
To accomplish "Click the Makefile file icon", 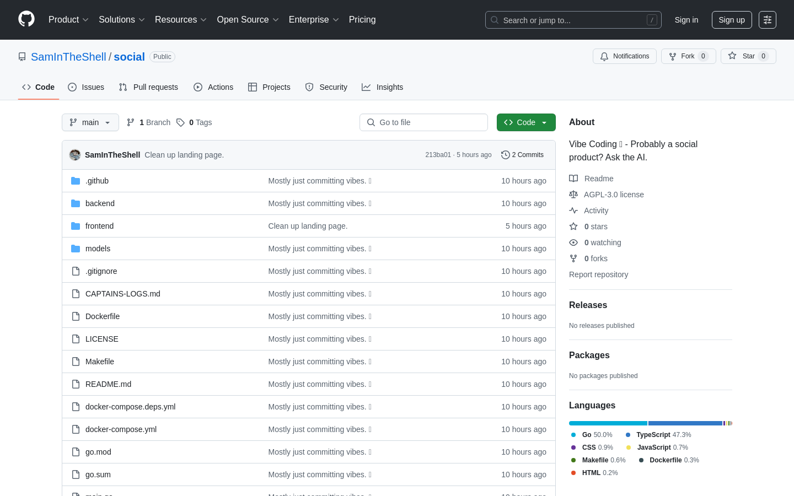I will 76,362.
